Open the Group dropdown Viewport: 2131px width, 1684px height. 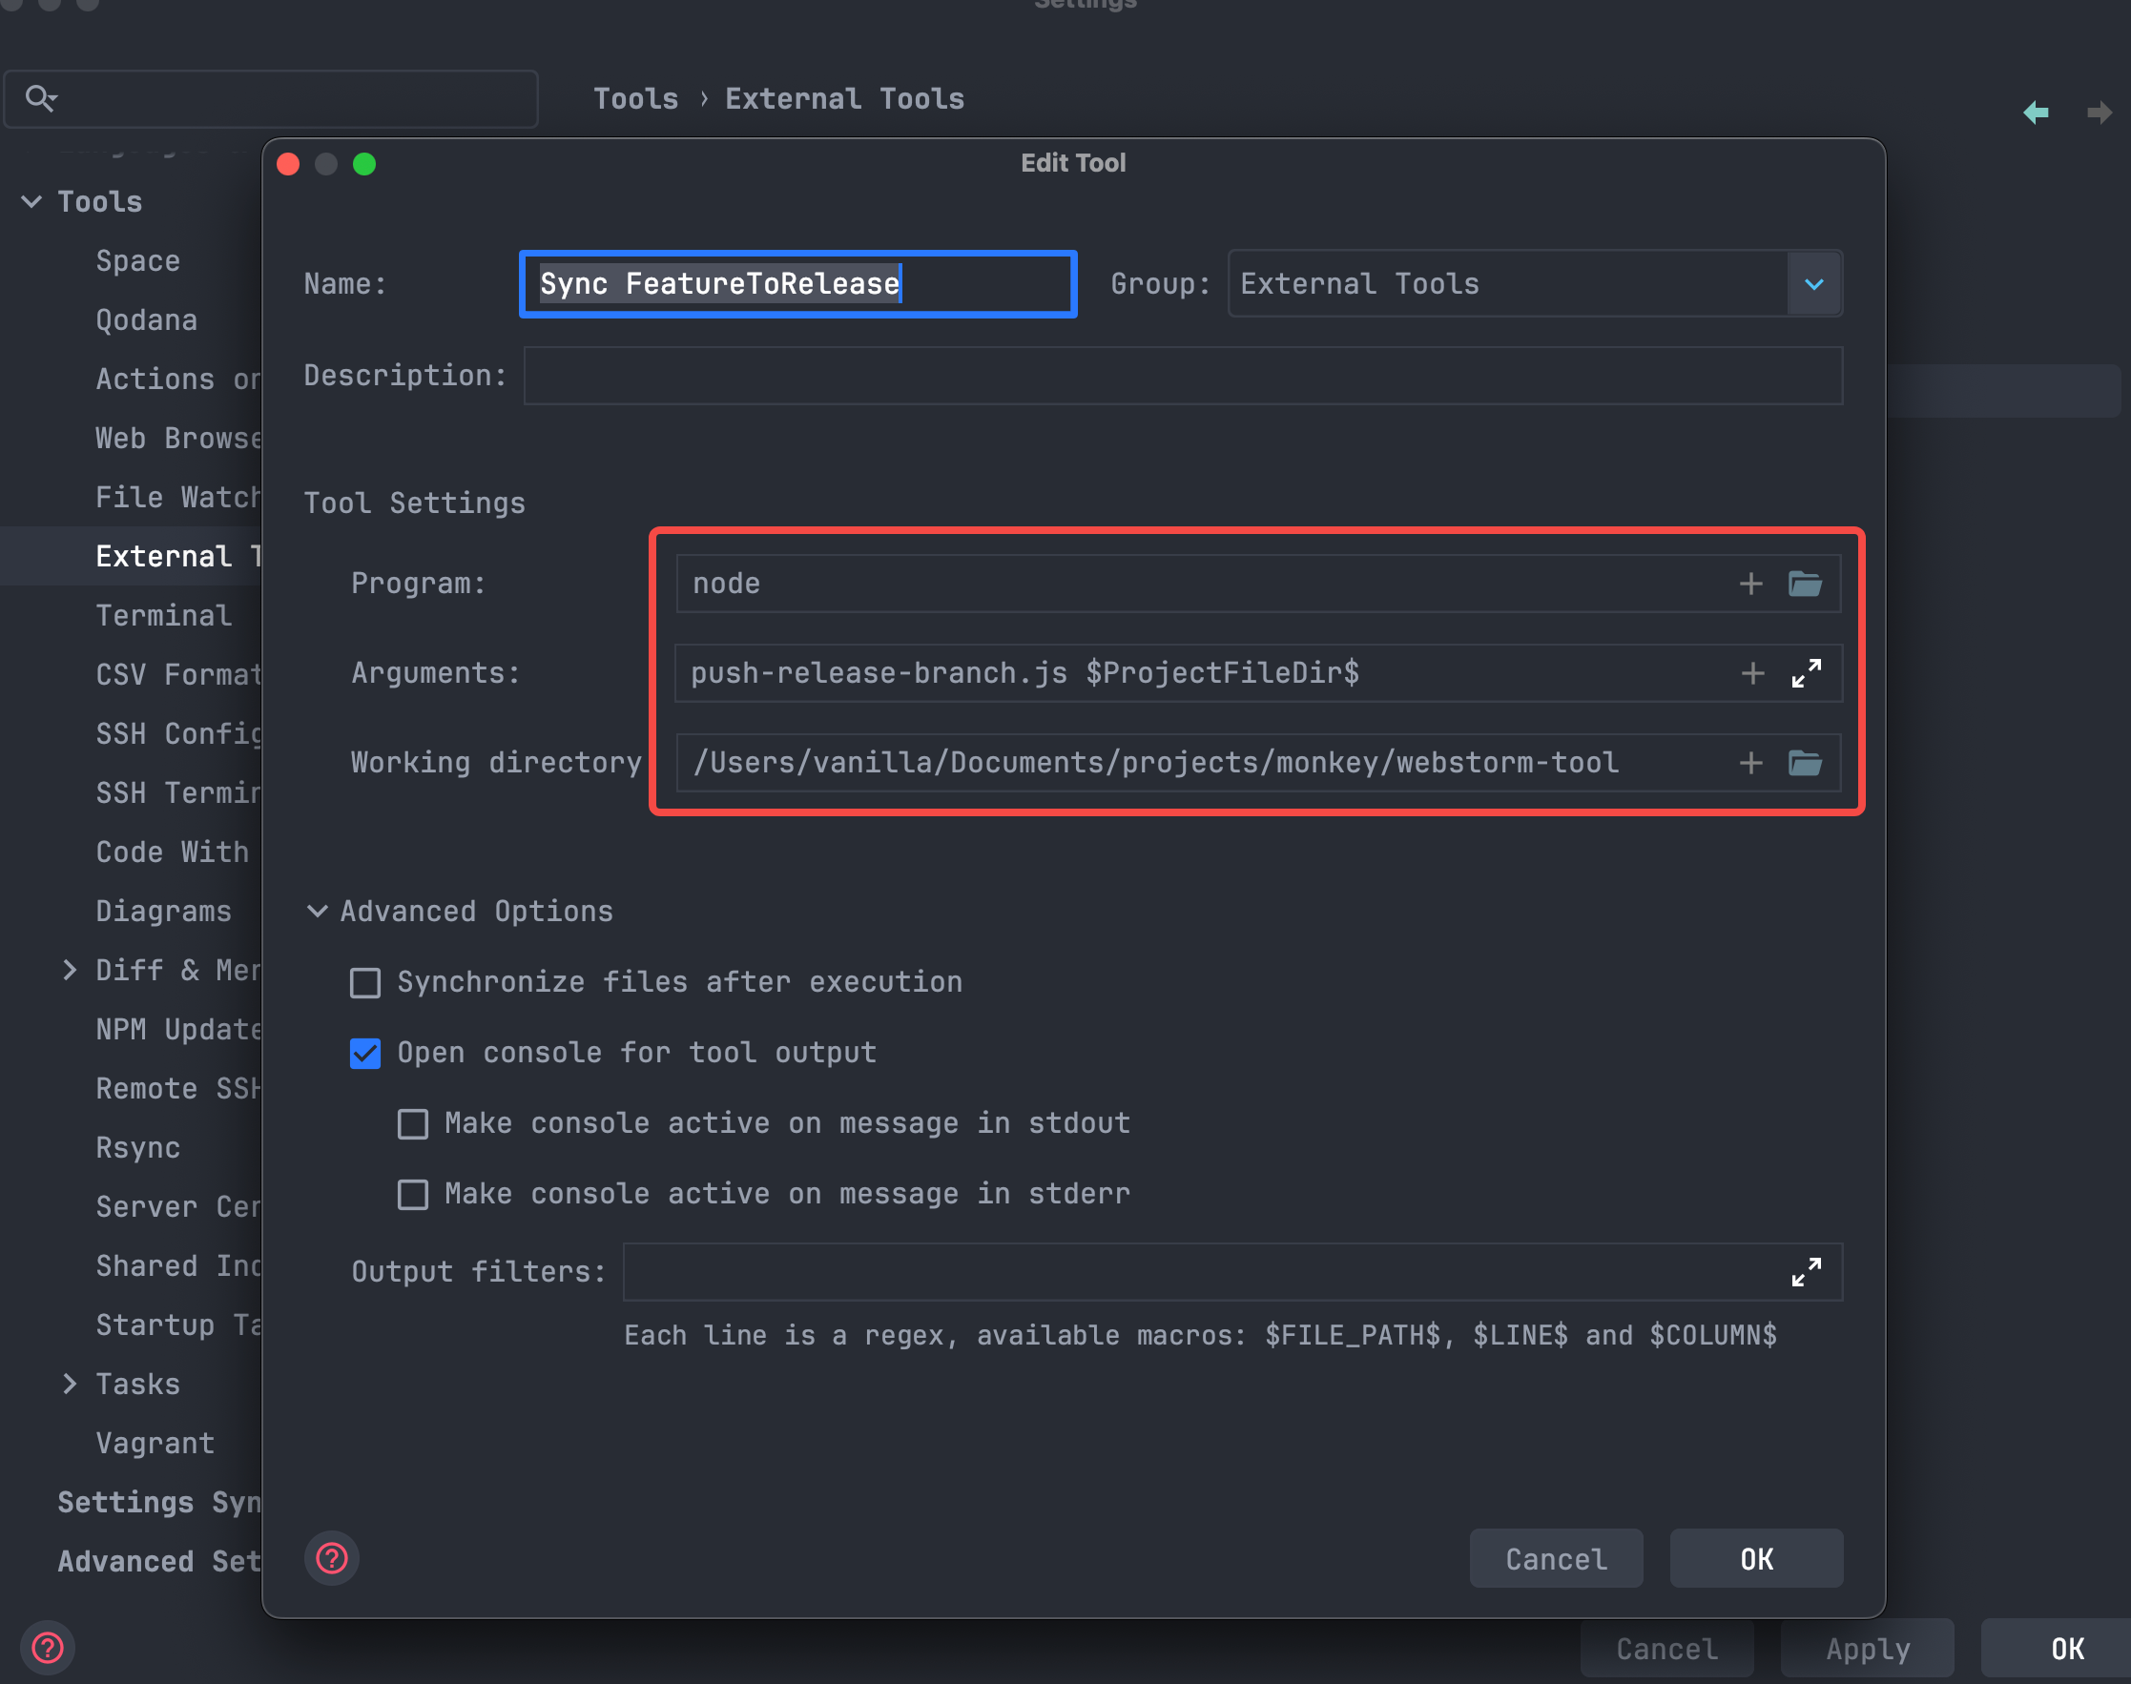click(x=1813, y=284)
